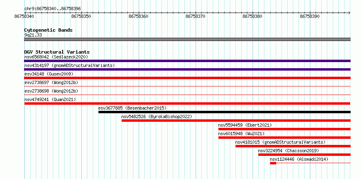Click the esv3677885 (Besenbacher2015) label
Screen dimensions: 362x179
pyautogui.click(x=132, y=108)
